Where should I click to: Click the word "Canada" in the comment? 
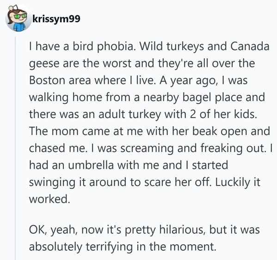[250, 46]
